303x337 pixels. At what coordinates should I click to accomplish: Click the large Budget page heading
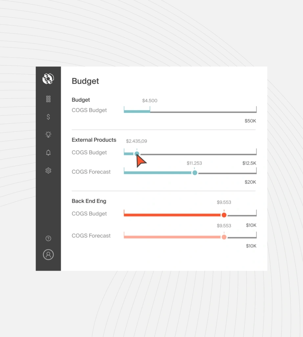[x=85, y=81]
